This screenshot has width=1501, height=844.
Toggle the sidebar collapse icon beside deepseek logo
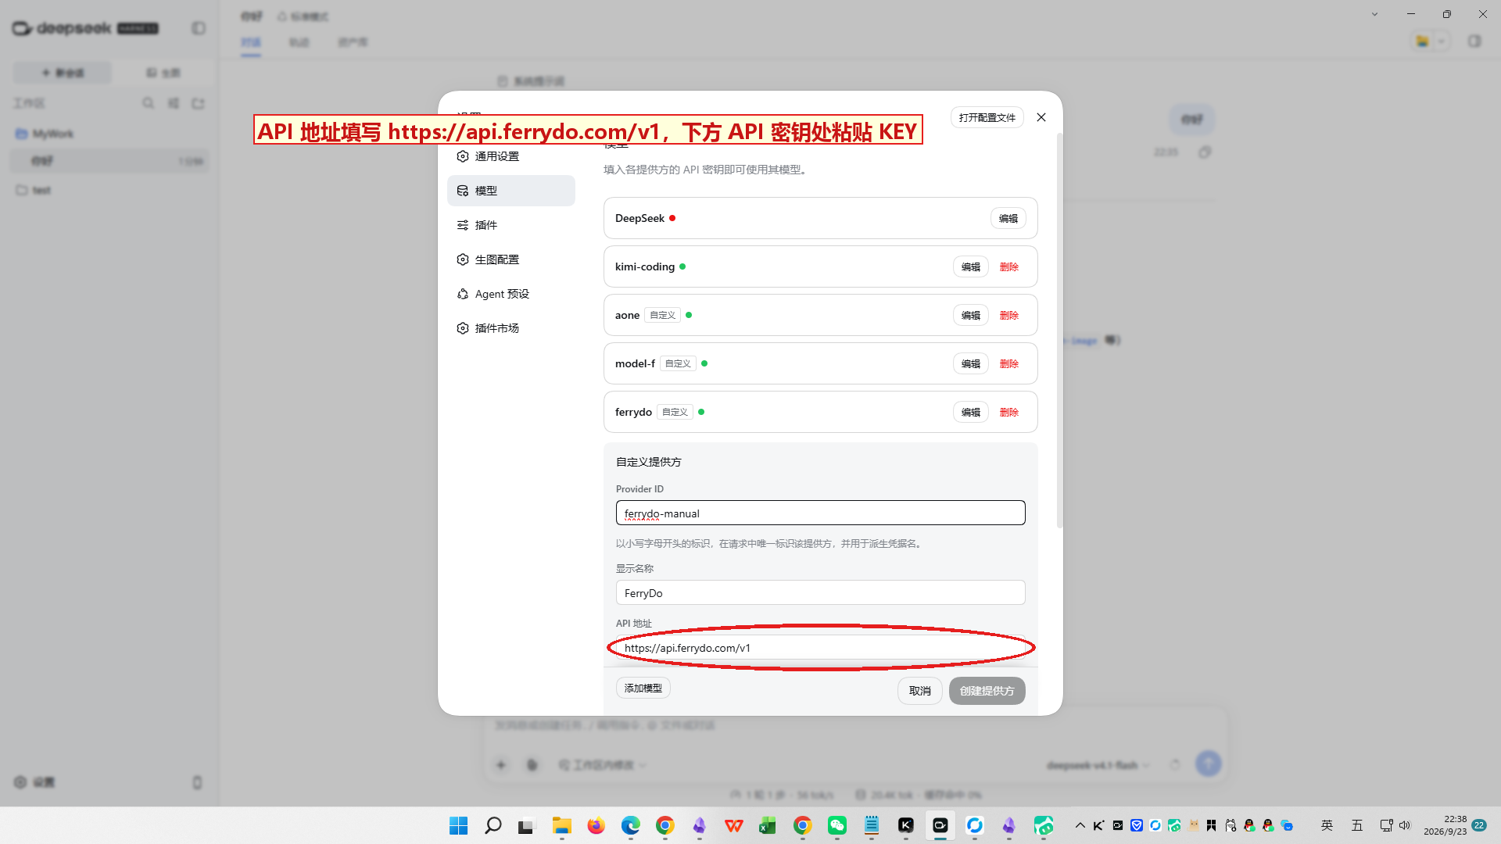199,28
